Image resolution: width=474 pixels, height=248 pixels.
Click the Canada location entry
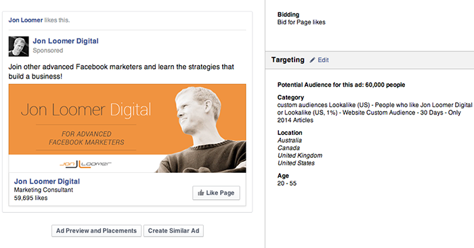click(288, 148)
